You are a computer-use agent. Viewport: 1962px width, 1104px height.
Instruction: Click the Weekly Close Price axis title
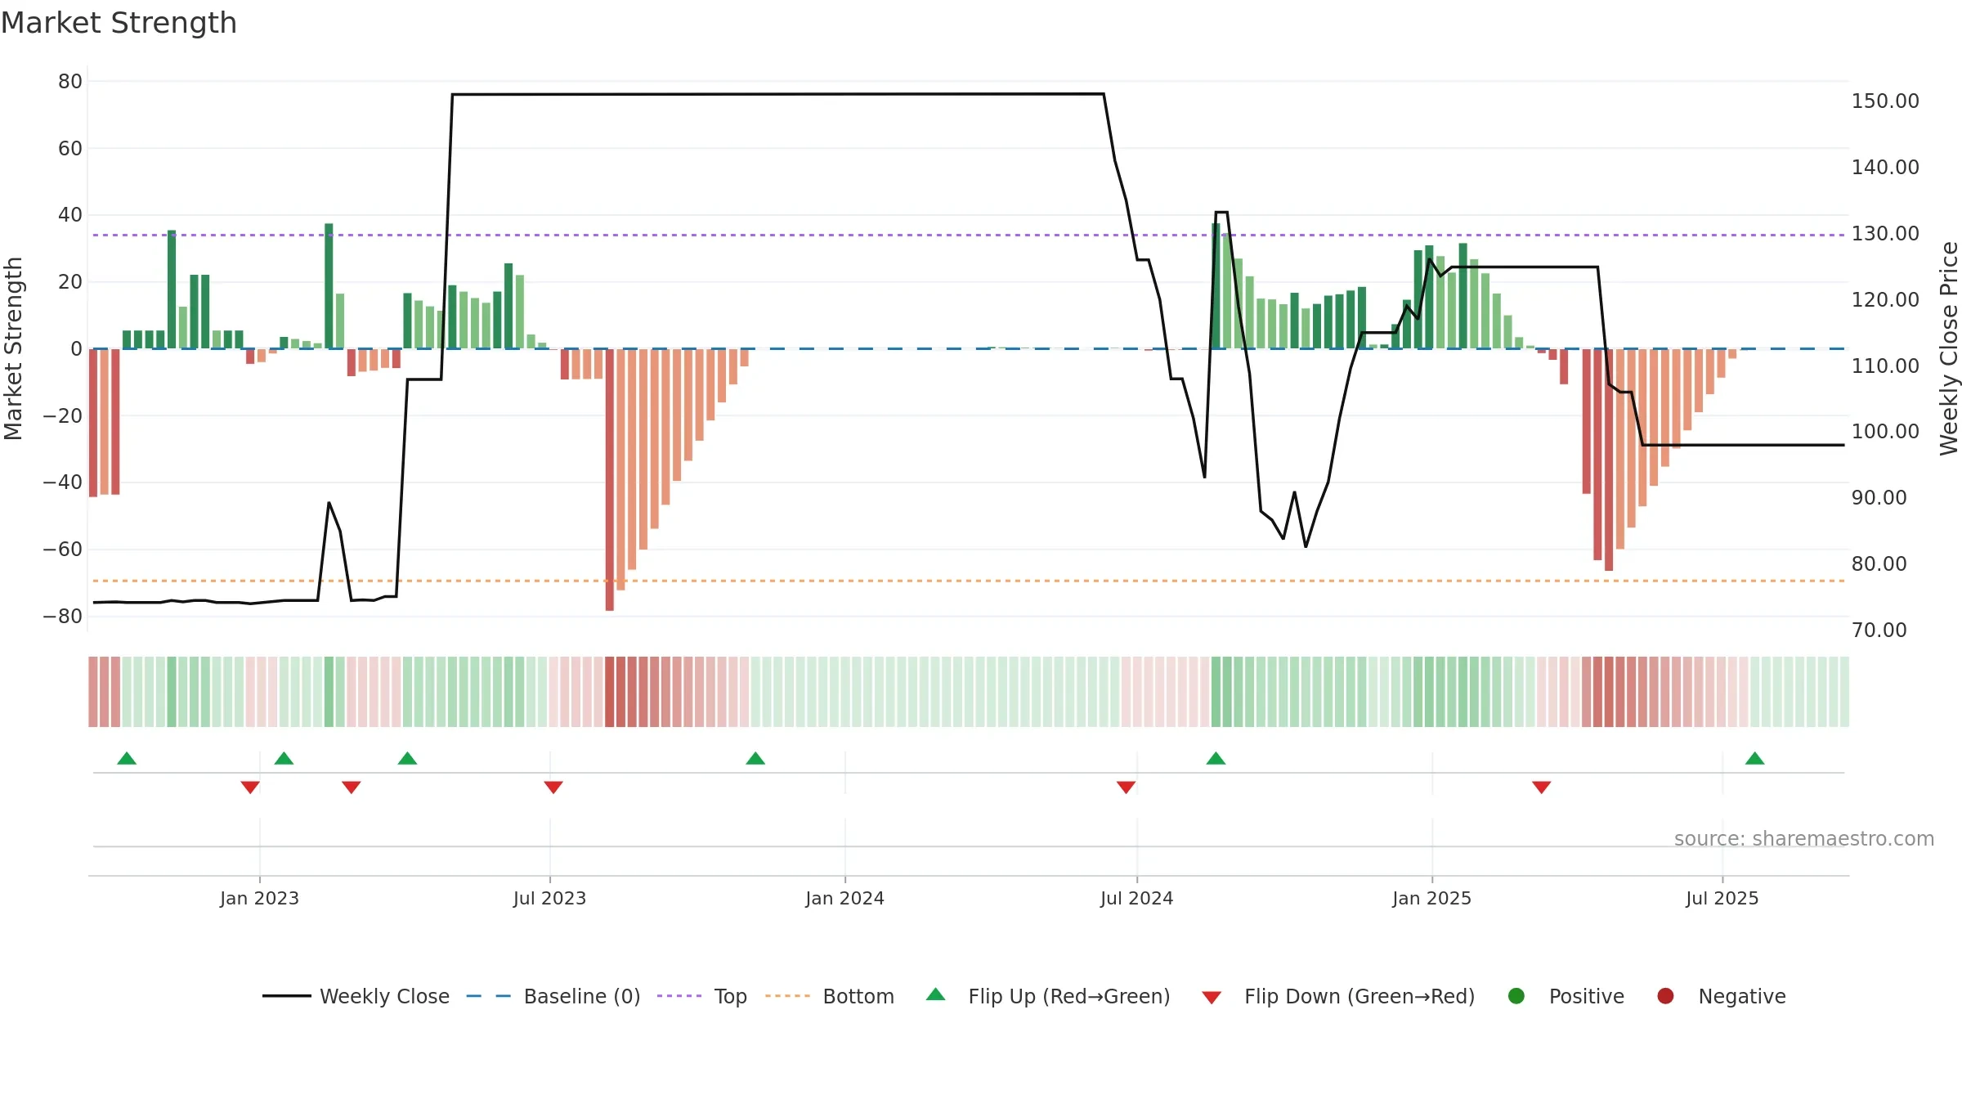coord(1949,348)
